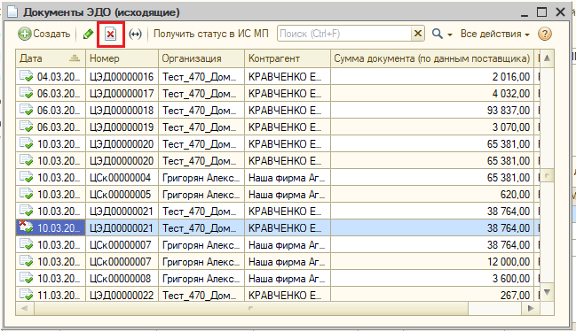Select cell ЦЭД00000019

[x=122, y=127]
